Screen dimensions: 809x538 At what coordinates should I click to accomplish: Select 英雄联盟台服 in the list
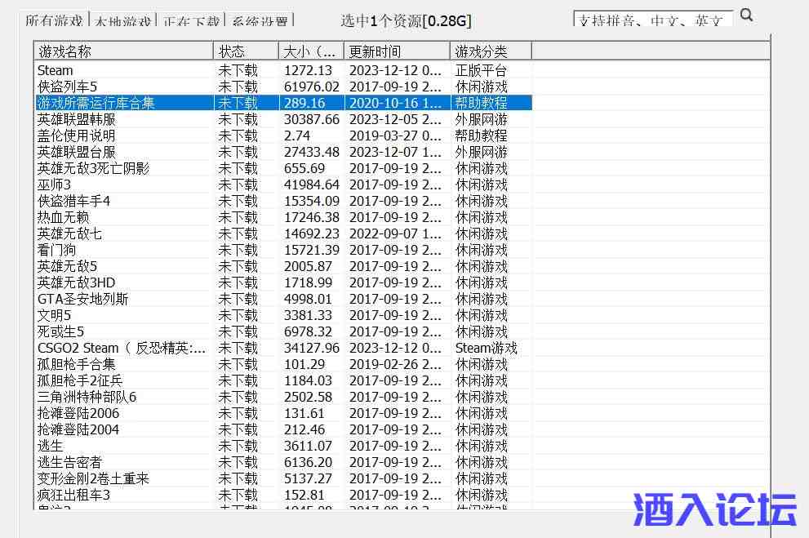click(x=282, y=152)
